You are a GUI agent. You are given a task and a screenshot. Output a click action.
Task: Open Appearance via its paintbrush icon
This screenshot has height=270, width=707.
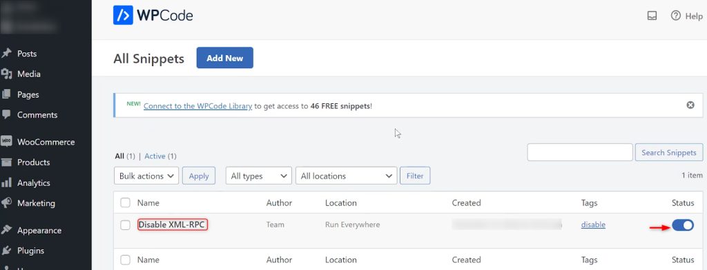point(6,231)
